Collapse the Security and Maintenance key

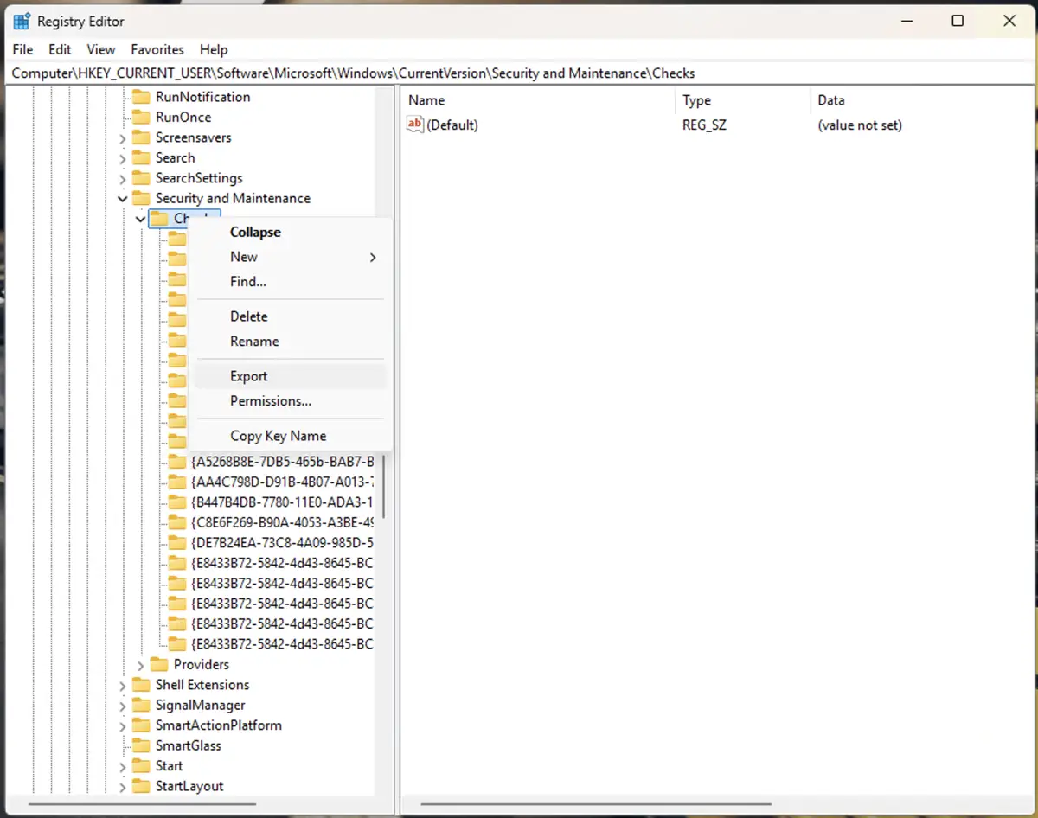[x=122, y=198]
